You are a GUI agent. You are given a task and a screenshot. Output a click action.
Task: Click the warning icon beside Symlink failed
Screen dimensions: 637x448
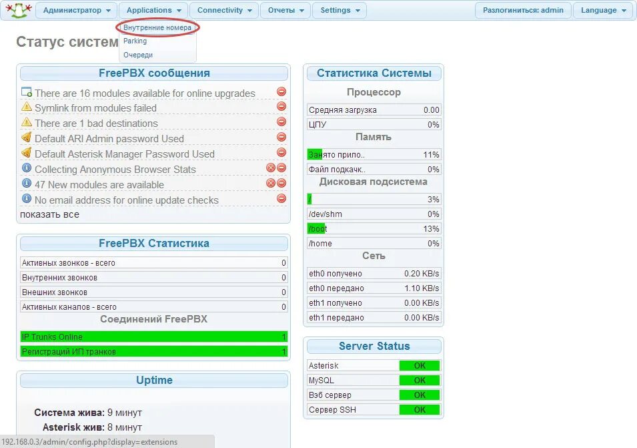click(x=27, y=107)
